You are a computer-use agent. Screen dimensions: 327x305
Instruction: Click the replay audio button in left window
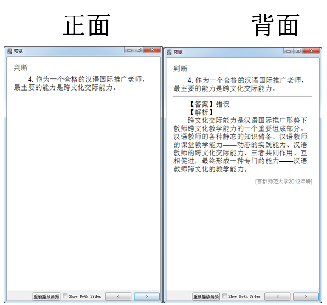click(47, 296)
